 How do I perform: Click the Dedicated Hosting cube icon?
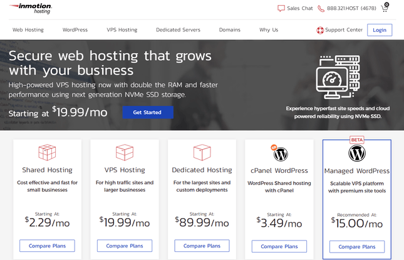pos(202,152)
